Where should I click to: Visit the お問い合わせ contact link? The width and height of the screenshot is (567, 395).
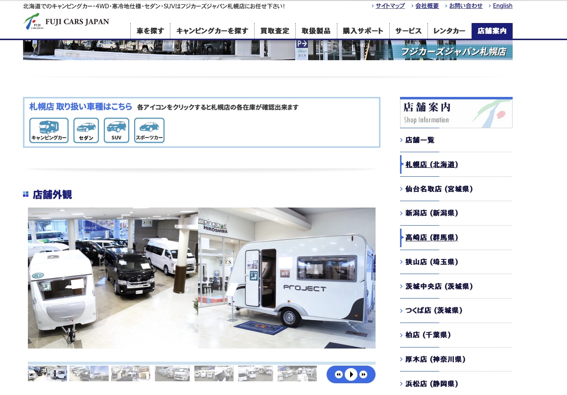coord(466,6)
